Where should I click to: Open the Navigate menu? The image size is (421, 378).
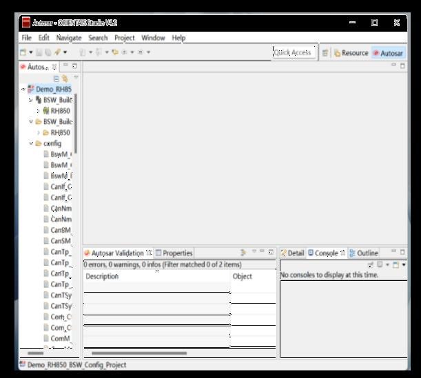click(69, 38)
